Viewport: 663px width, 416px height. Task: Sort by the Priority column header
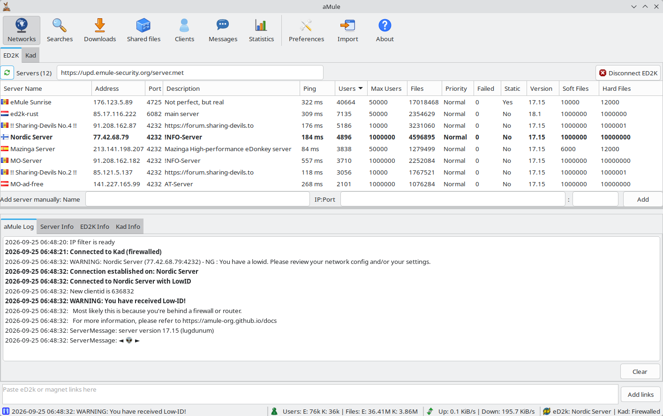point(458,88)
